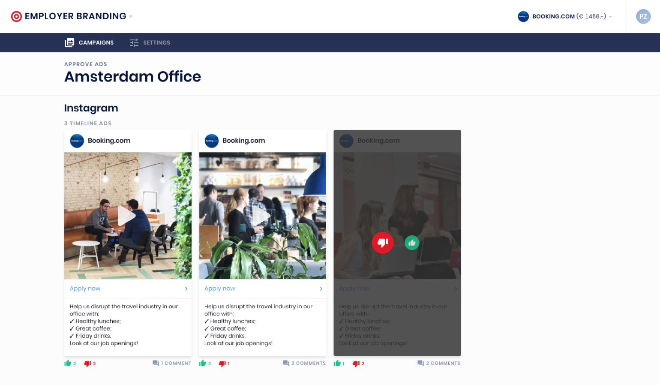Open the 1 Comment link on first ad
Screen dimensions: 660x385
click(x=172, y=363)
